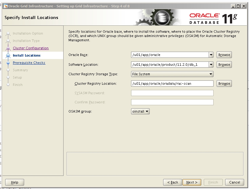Viewport: 249px width, 189px height.
Task: Open the OSASM group oinstall dropdown
Action: tap(140, 111)
